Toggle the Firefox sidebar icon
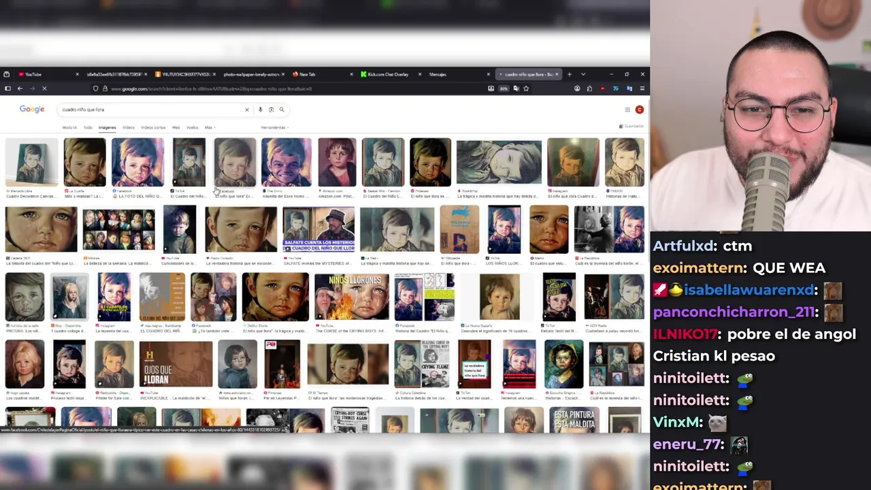 [x=7, y=88]
